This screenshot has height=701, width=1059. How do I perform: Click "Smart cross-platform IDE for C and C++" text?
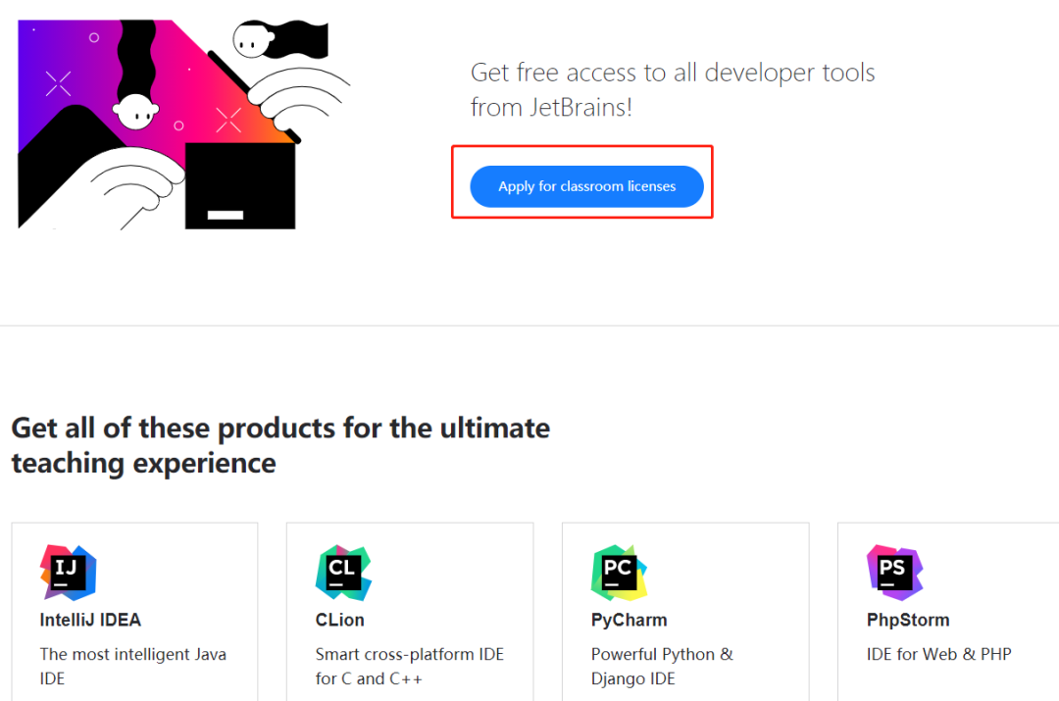point(409,666)
